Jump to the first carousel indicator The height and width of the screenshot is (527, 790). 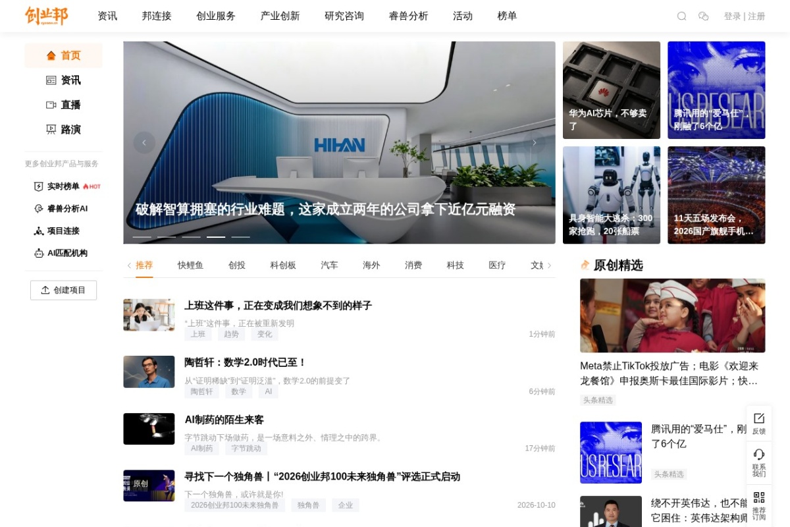(142, 236)
